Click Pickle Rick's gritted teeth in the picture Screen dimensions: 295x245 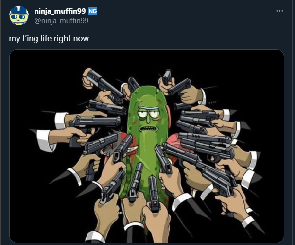tap(149, 129)
